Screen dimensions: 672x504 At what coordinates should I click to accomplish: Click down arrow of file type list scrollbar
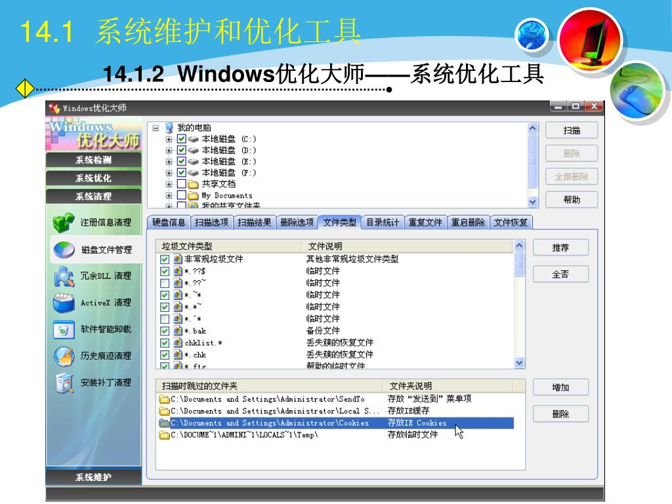click(x=519, y=363)
